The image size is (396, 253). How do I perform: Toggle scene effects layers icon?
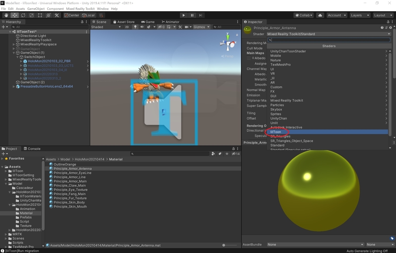pyautogui.click(x=149, y=27)
